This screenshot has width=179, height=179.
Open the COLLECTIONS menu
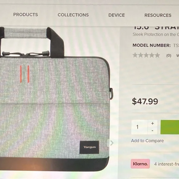pos(73,15)
